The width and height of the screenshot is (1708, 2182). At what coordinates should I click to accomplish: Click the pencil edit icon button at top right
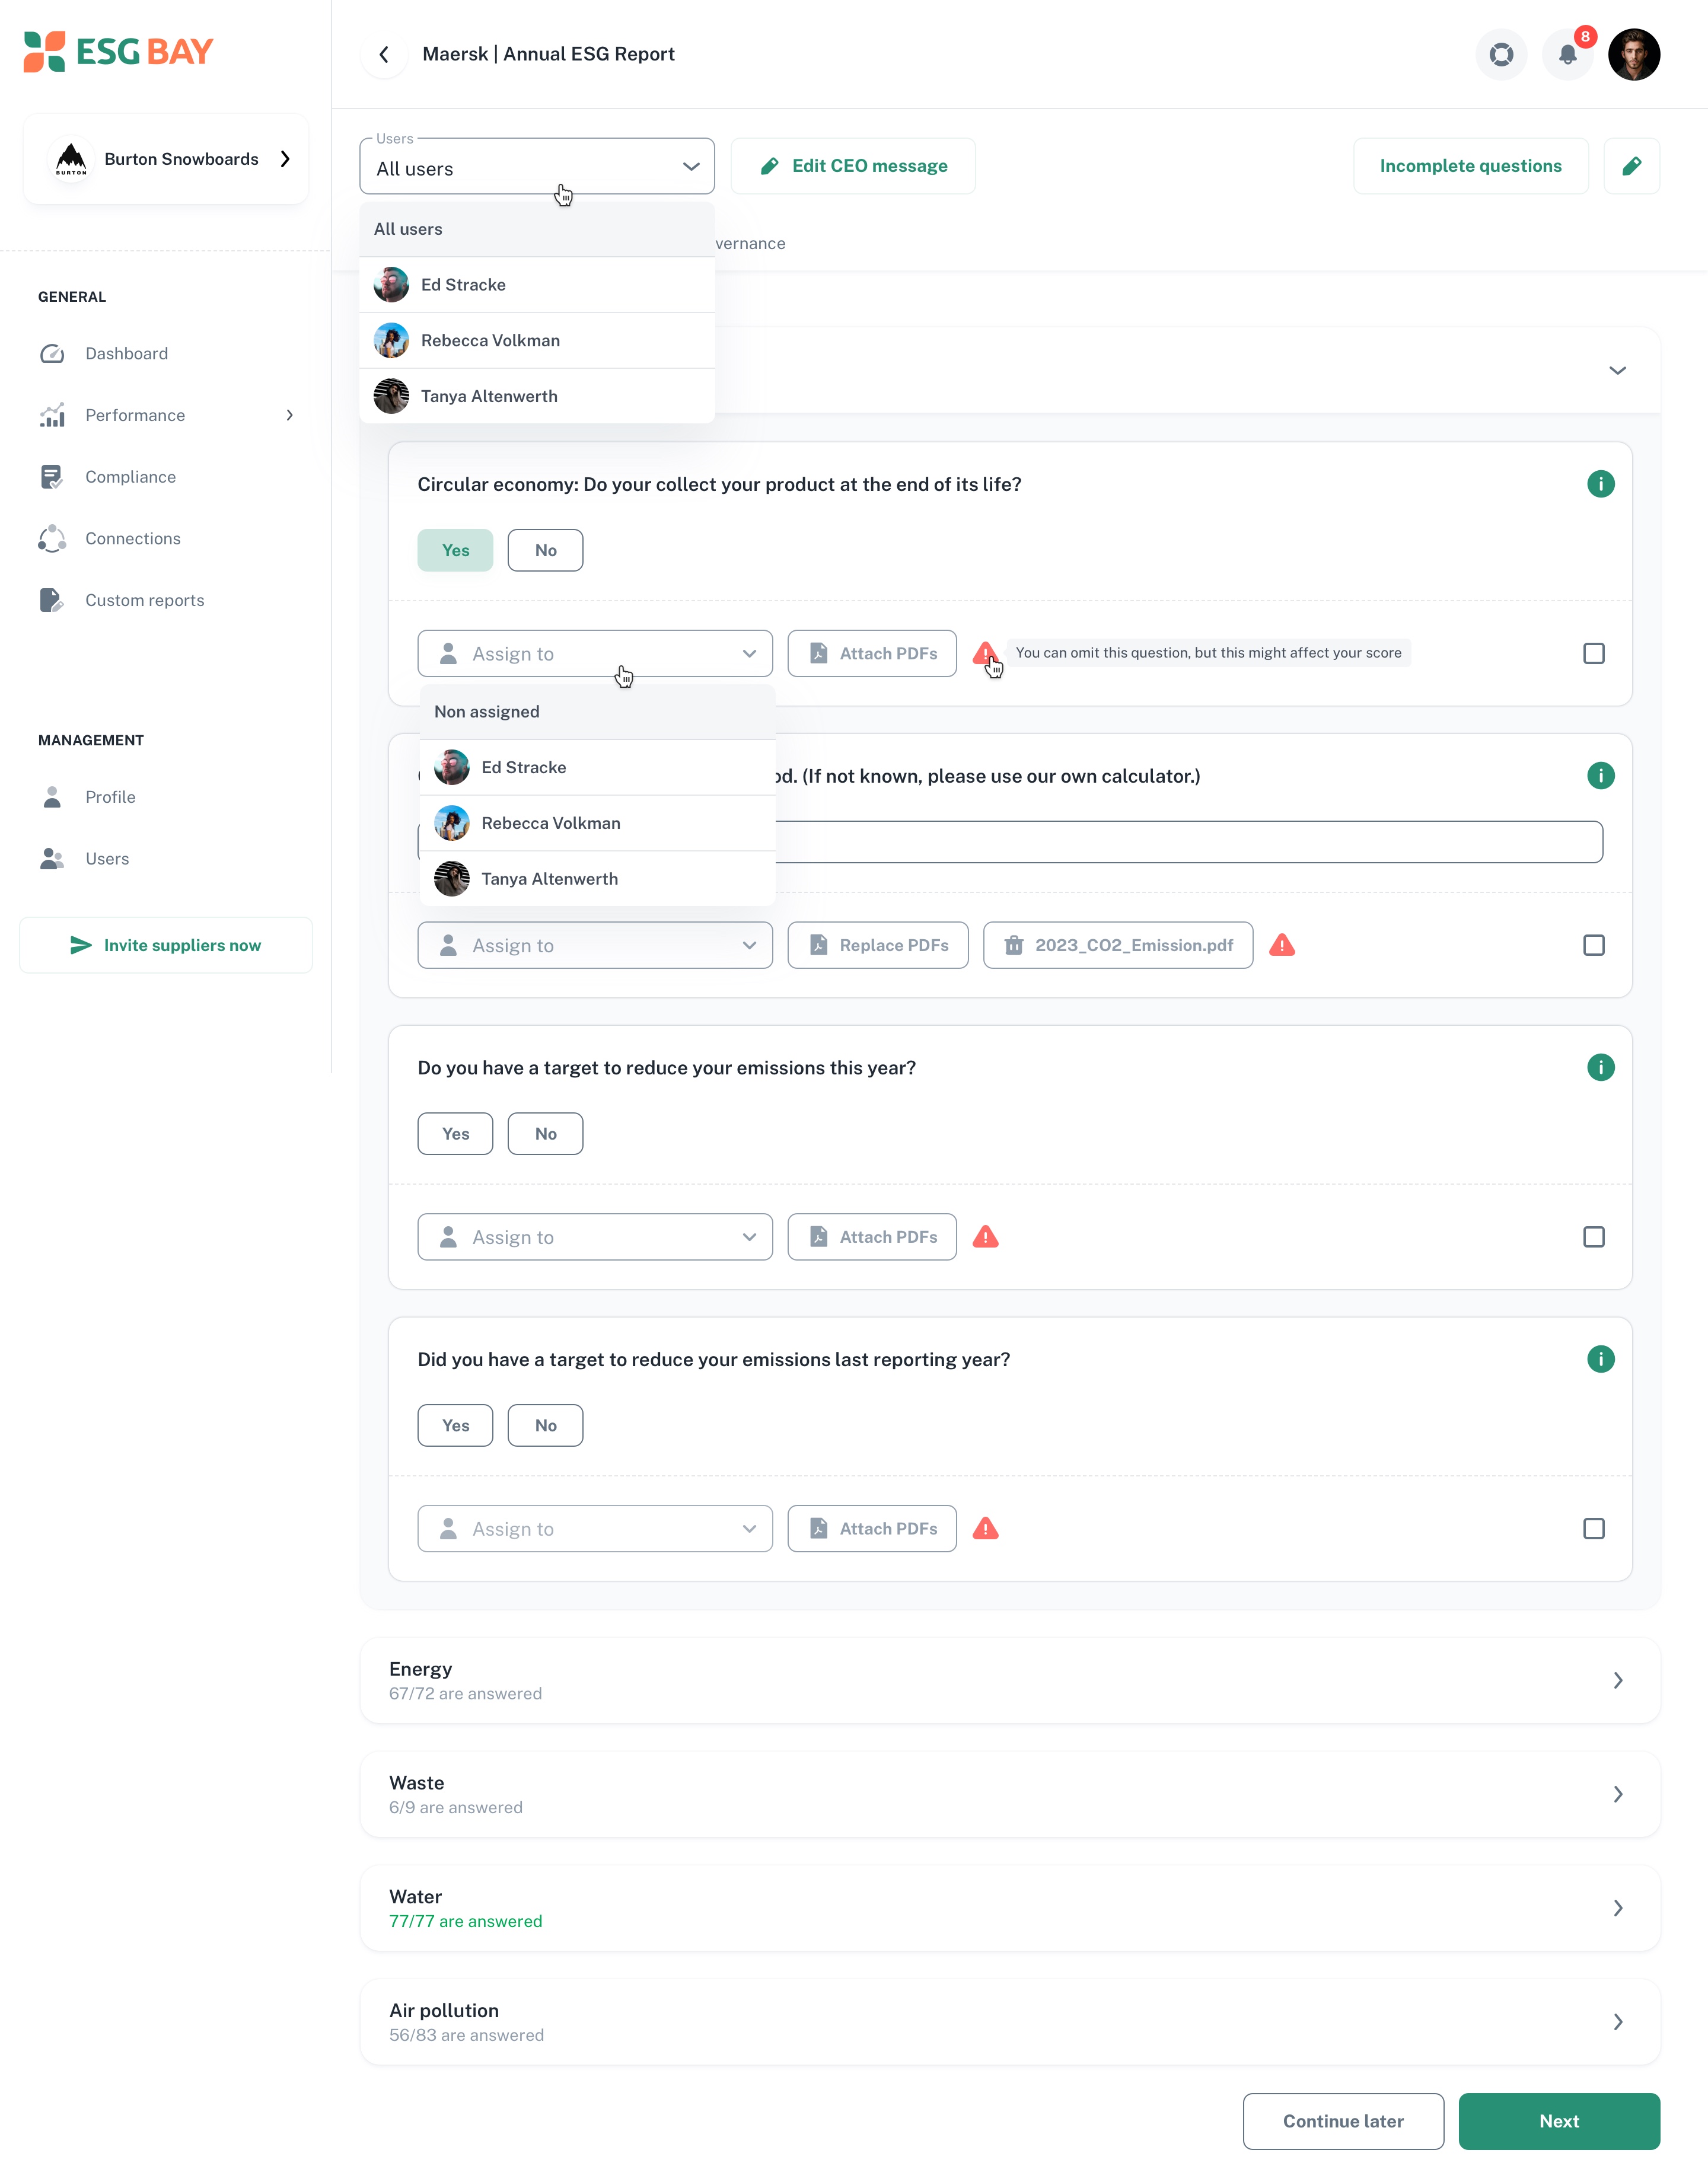[1631, 166]
